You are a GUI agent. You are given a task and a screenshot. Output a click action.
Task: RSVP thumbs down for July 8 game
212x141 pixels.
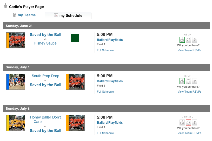[x=188, y=123]
